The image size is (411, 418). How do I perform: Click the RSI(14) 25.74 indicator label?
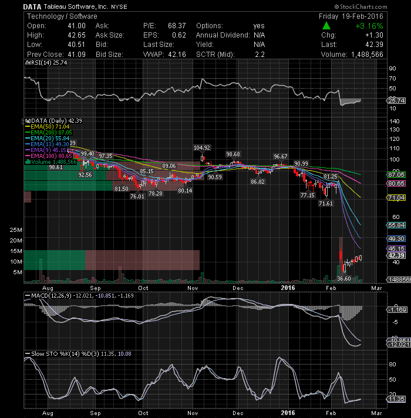(x=46, y=63)
